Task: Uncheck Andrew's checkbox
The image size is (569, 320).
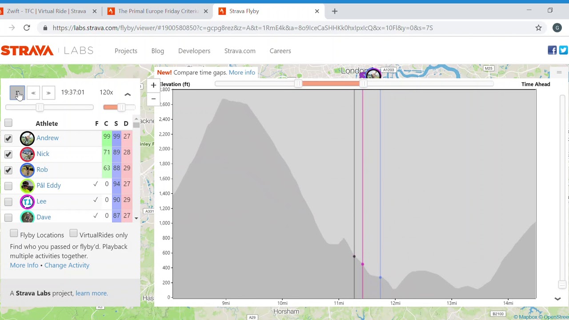Action: 8,139
